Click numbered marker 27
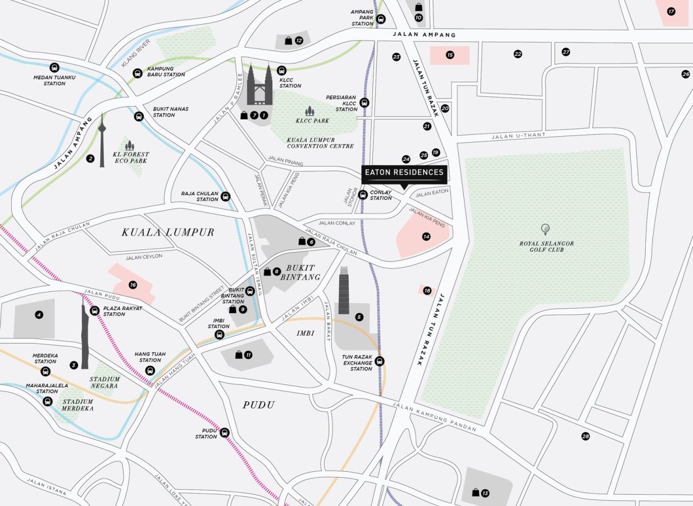 566,52
